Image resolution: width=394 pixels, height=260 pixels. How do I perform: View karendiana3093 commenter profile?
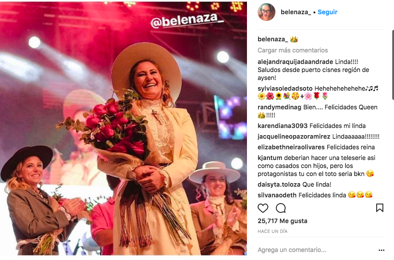tap(283, 126)
